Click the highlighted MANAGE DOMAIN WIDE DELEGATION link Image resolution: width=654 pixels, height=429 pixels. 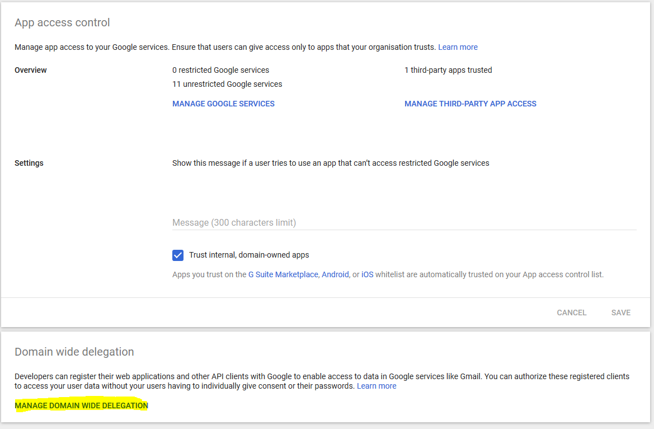pyautogui.click(x=81, y=405)
